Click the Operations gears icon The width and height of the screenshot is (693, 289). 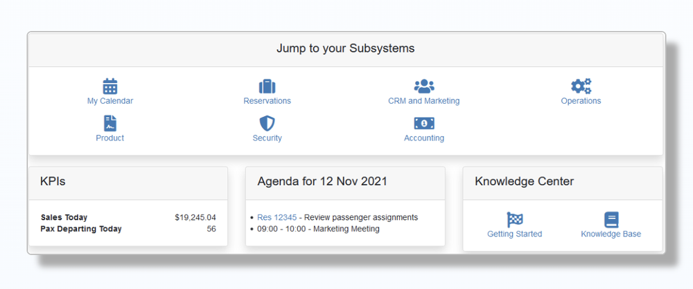point(581,86)
